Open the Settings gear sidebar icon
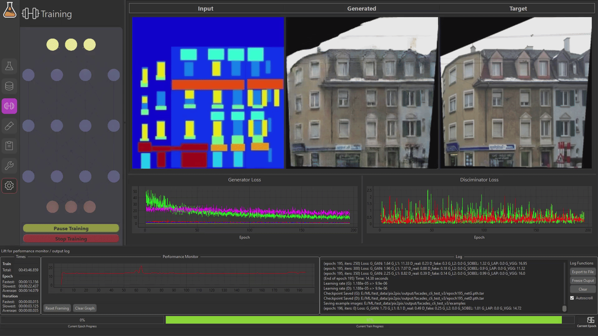The width and height of the screenshot is (598, 336). tap(9, 186)
